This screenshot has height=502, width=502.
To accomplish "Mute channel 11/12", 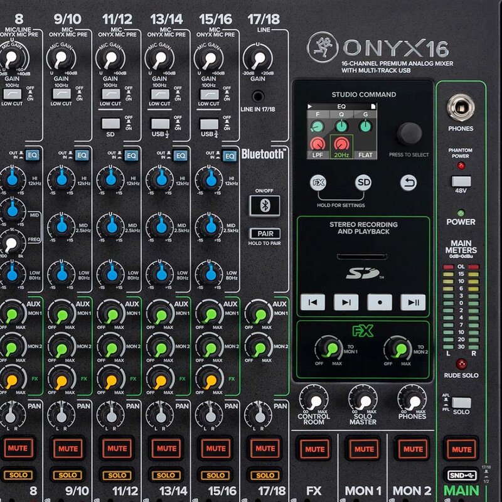I will pyautogui.click(x=117, y=447).
